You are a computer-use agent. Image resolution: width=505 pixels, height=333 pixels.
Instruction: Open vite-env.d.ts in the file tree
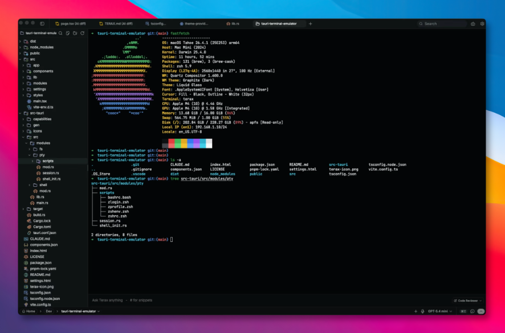coord(43,107)
